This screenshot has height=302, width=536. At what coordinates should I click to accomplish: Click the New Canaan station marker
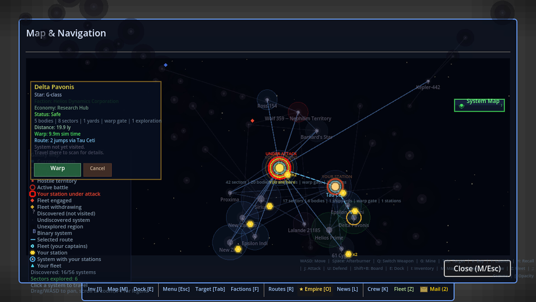tap(250, 224)
